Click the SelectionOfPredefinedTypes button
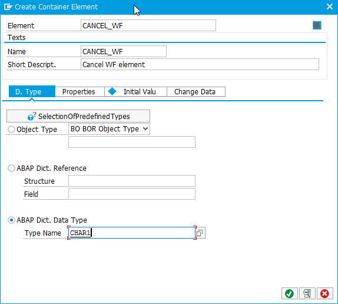This screenshot has width=338, height=304. click(78, 116)
